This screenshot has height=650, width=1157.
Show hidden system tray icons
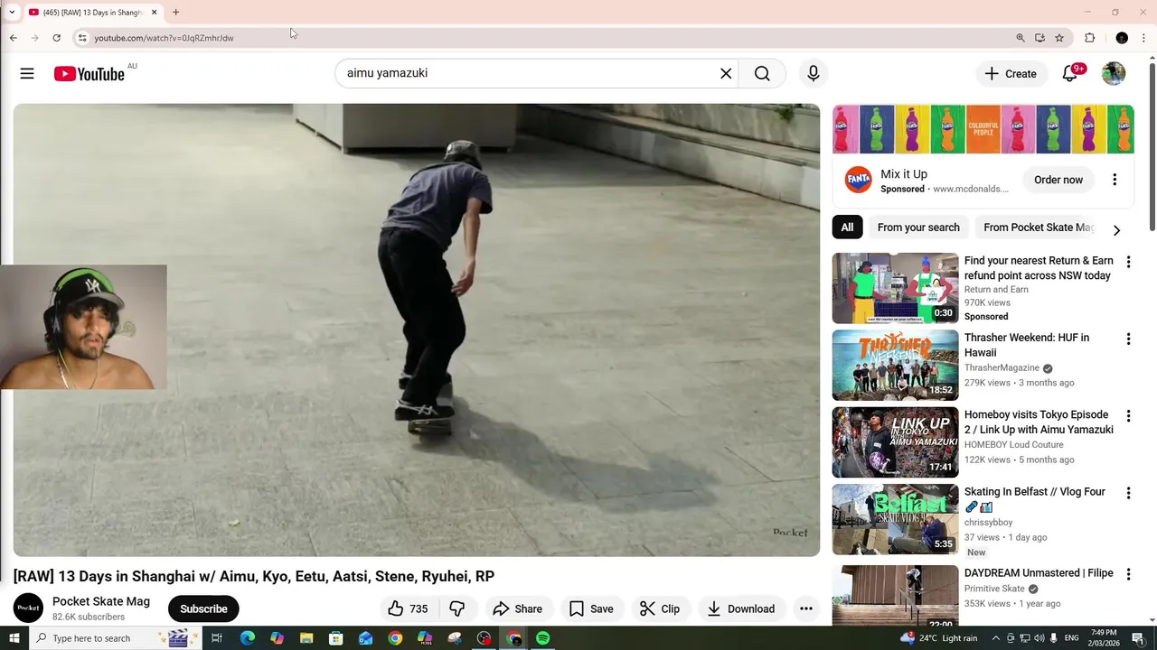click(997, 638)
